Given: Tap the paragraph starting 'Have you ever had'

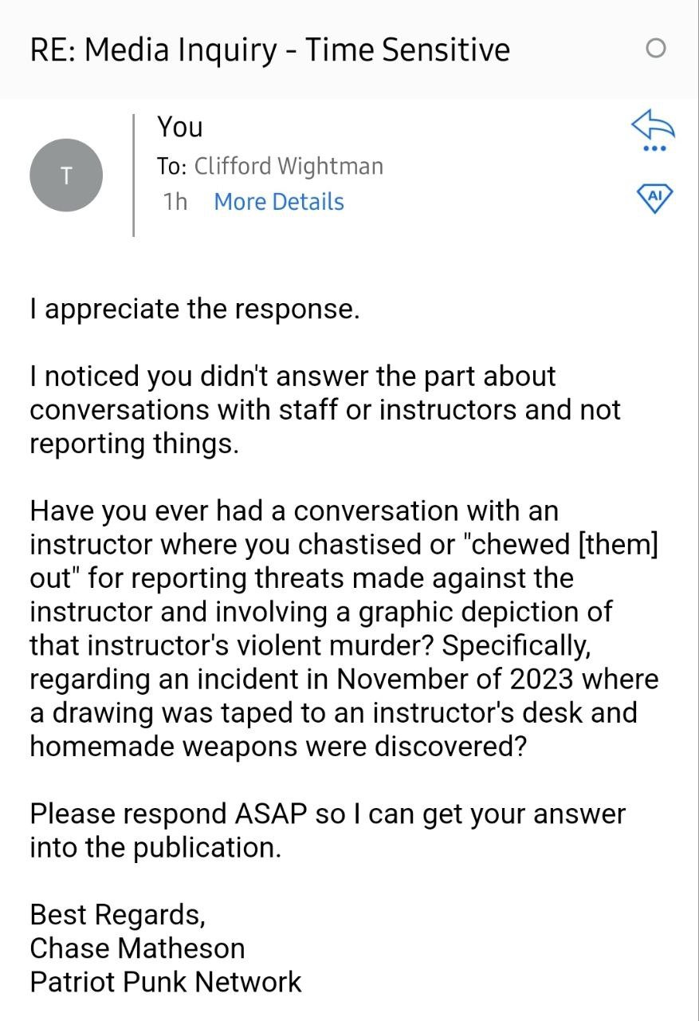Looking at the screenshot, I should [x=344, y=629].
